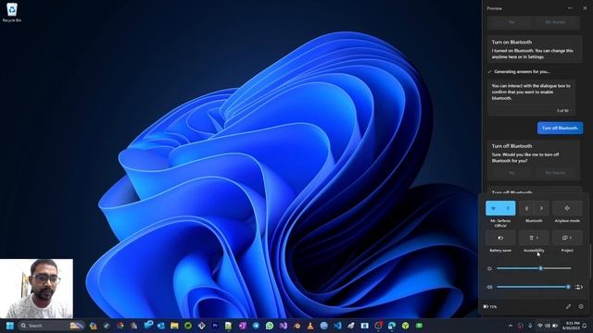The height and width of the screenshot is (333, 593).
Task: Open Visual Studio Code from the taskbar
Action: click(x=337, y=326)
